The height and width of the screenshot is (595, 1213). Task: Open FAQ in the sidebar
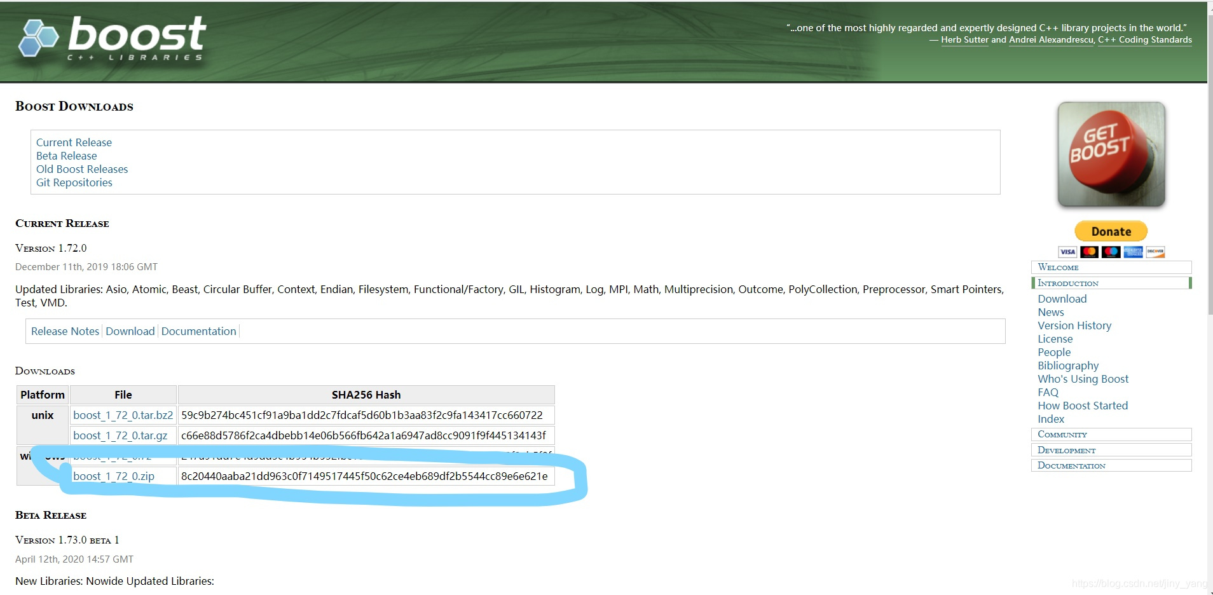point(1048,392)
